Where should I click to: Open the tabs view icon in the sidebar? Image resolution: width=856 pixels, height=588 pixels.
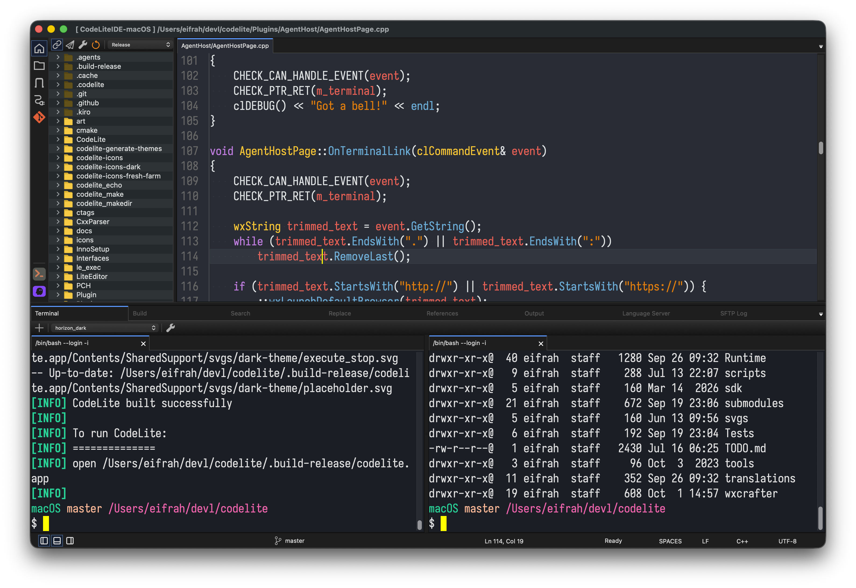(39, 83)
